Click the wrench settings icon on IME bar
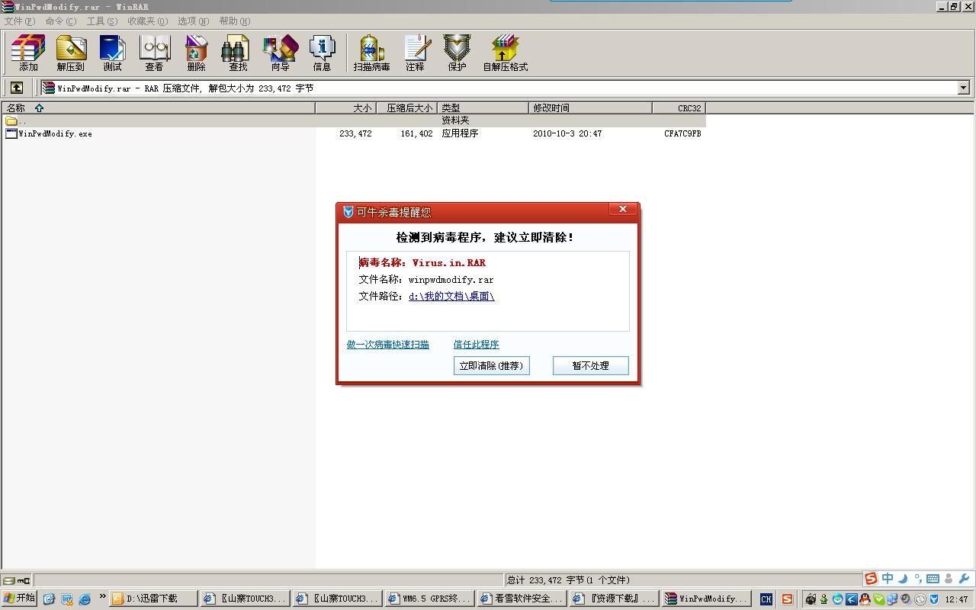Image resolution: width=976 pixels, height=610 pixels. tap(964, 579)
